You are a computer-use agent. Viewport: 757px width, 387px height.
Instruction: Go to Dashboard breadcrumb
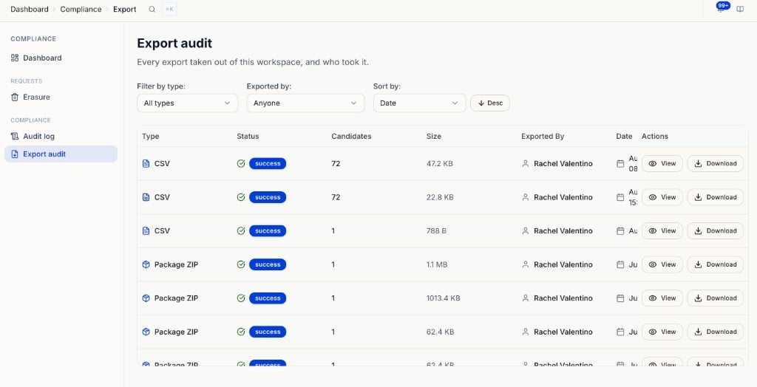coord(30,9)
